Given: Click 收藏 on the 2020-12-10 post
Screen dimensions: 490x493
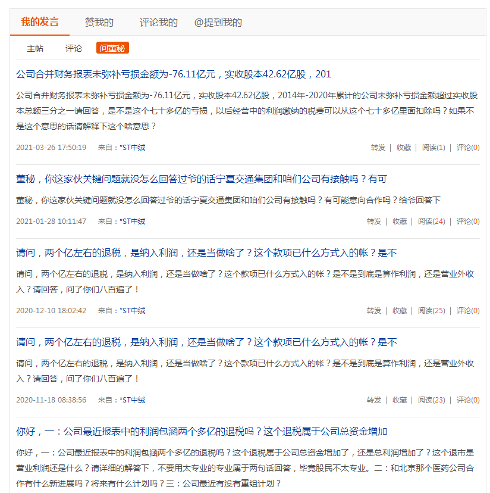Looking at the screenshot, I should 400,311.
